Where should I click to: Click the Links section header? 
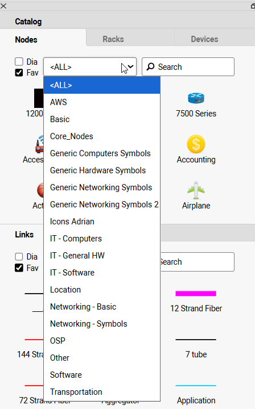point(24,235)
